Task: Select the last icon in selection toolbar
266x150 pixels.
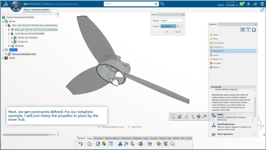Action: click(x=205, y=116)
